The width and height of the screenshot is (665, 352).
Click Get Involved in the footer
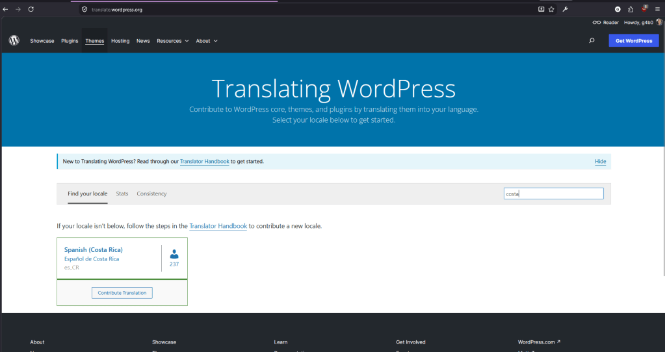tap(411, 342)
